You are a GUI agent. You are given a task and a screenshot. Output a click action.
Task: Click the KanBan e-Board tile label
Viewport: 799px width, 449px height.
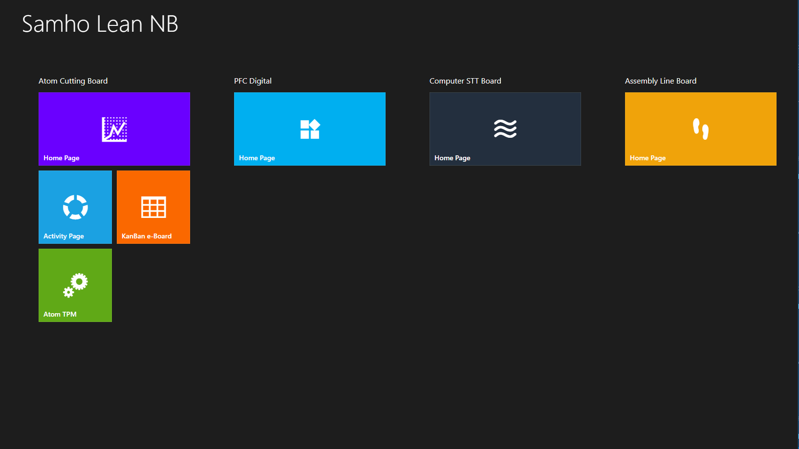tap(147, 236)
